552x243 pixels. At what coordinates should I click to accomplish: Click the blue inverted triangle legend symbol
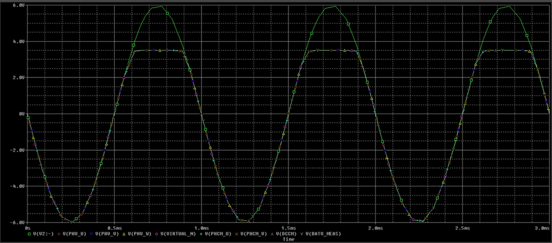point(91,233)
